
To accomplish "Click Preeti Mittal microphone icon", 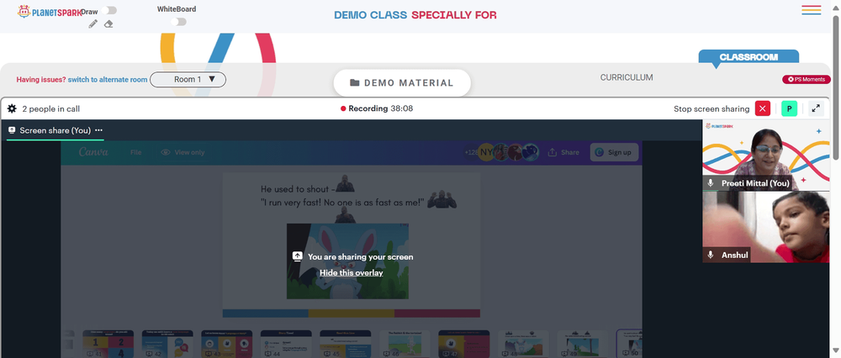I will point(711,182).
